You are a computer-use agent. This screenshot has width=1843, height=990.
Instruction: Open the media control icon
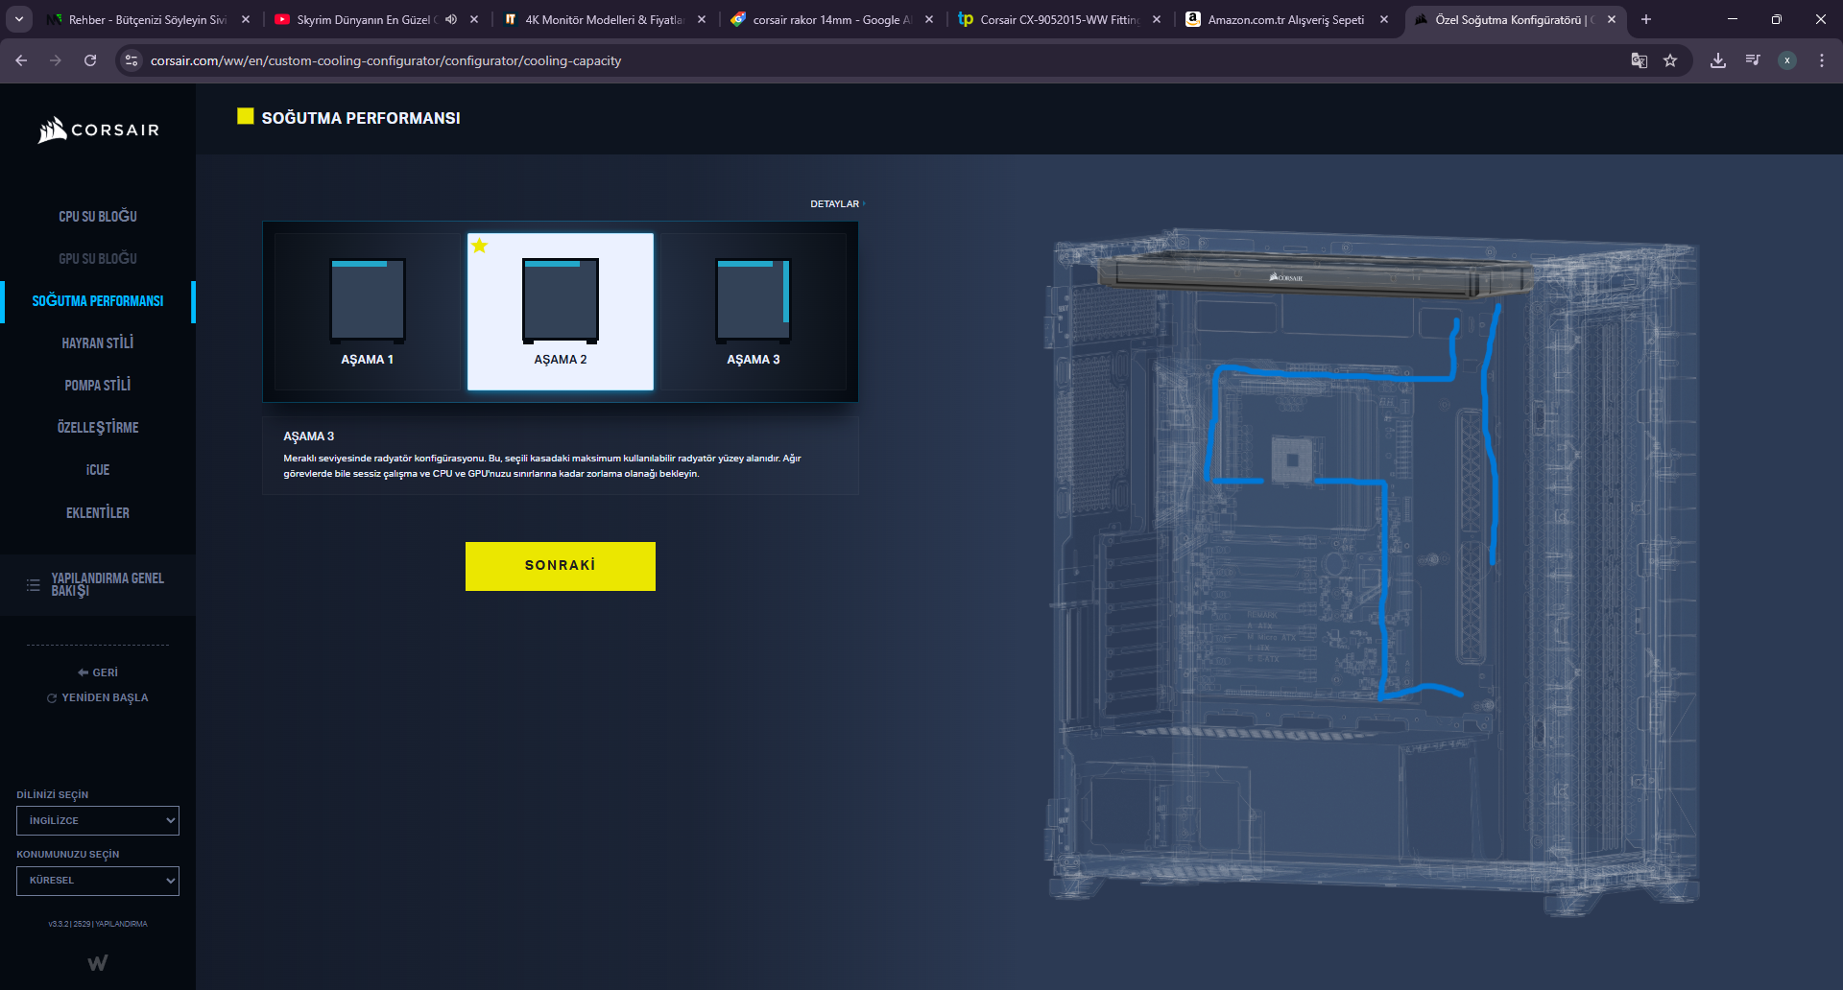tap(1753, 60)
